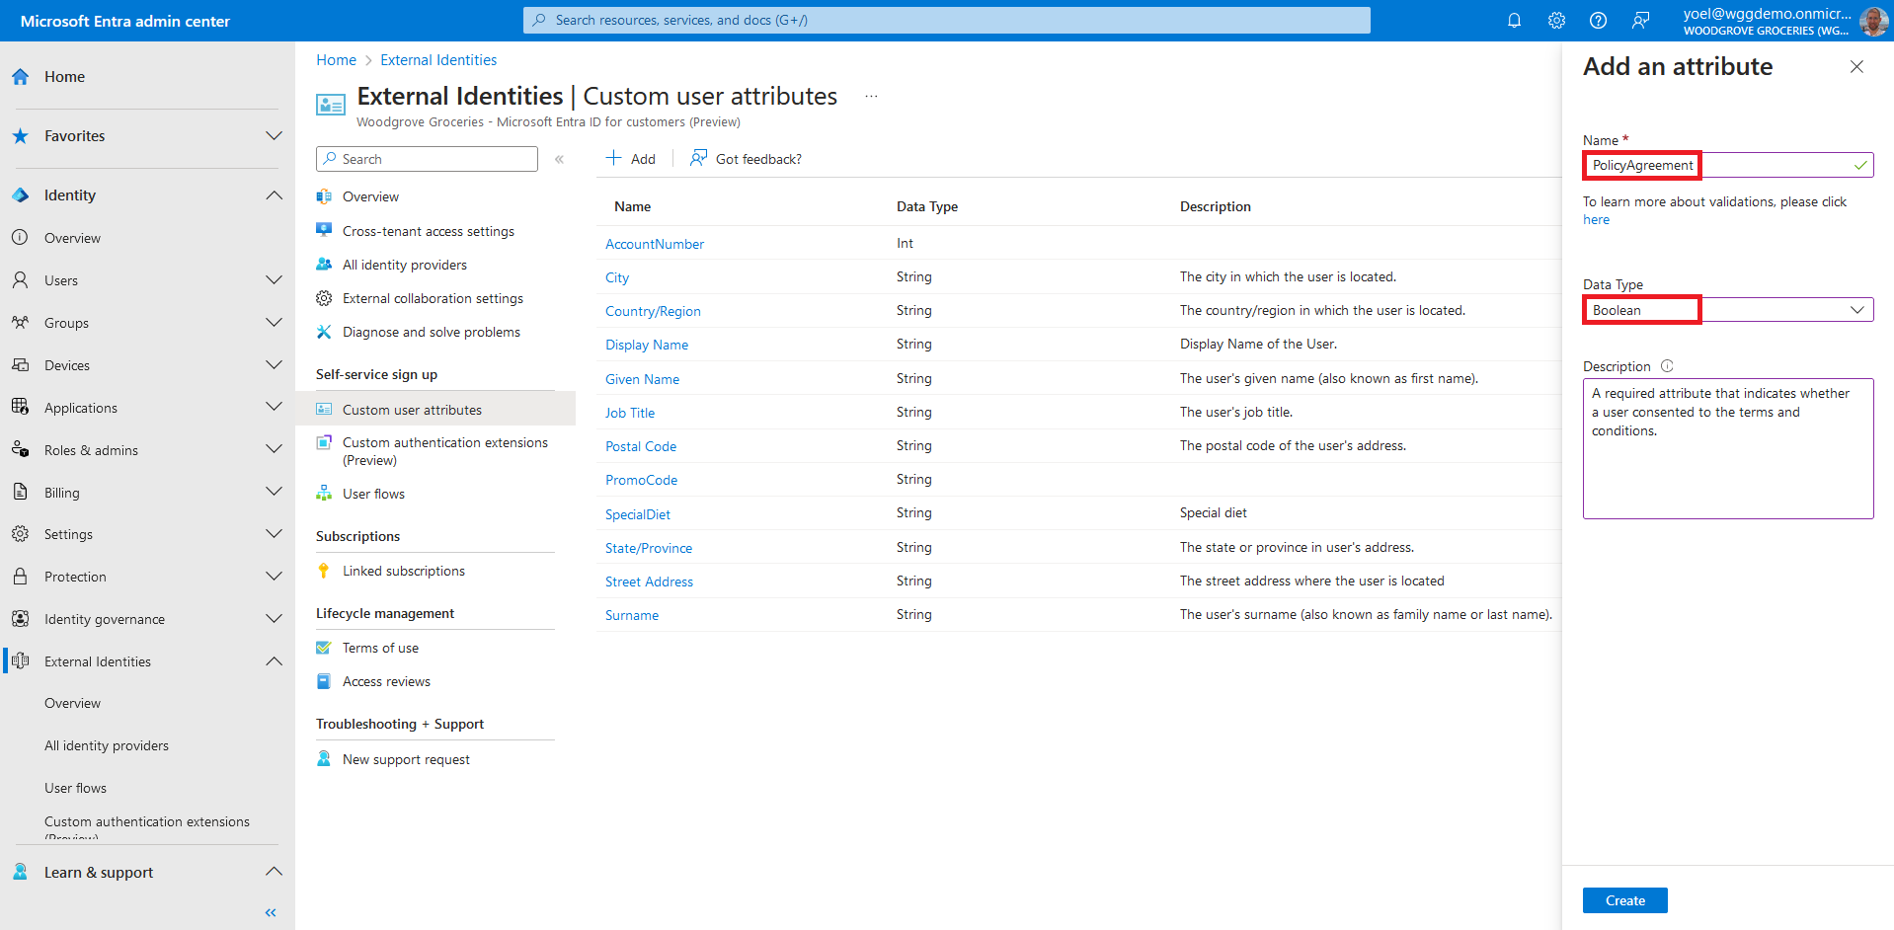Open the AccountNumber attribute link
Image resolution: width=1894 pixels, height=930 pixels.
coord(654,244)
